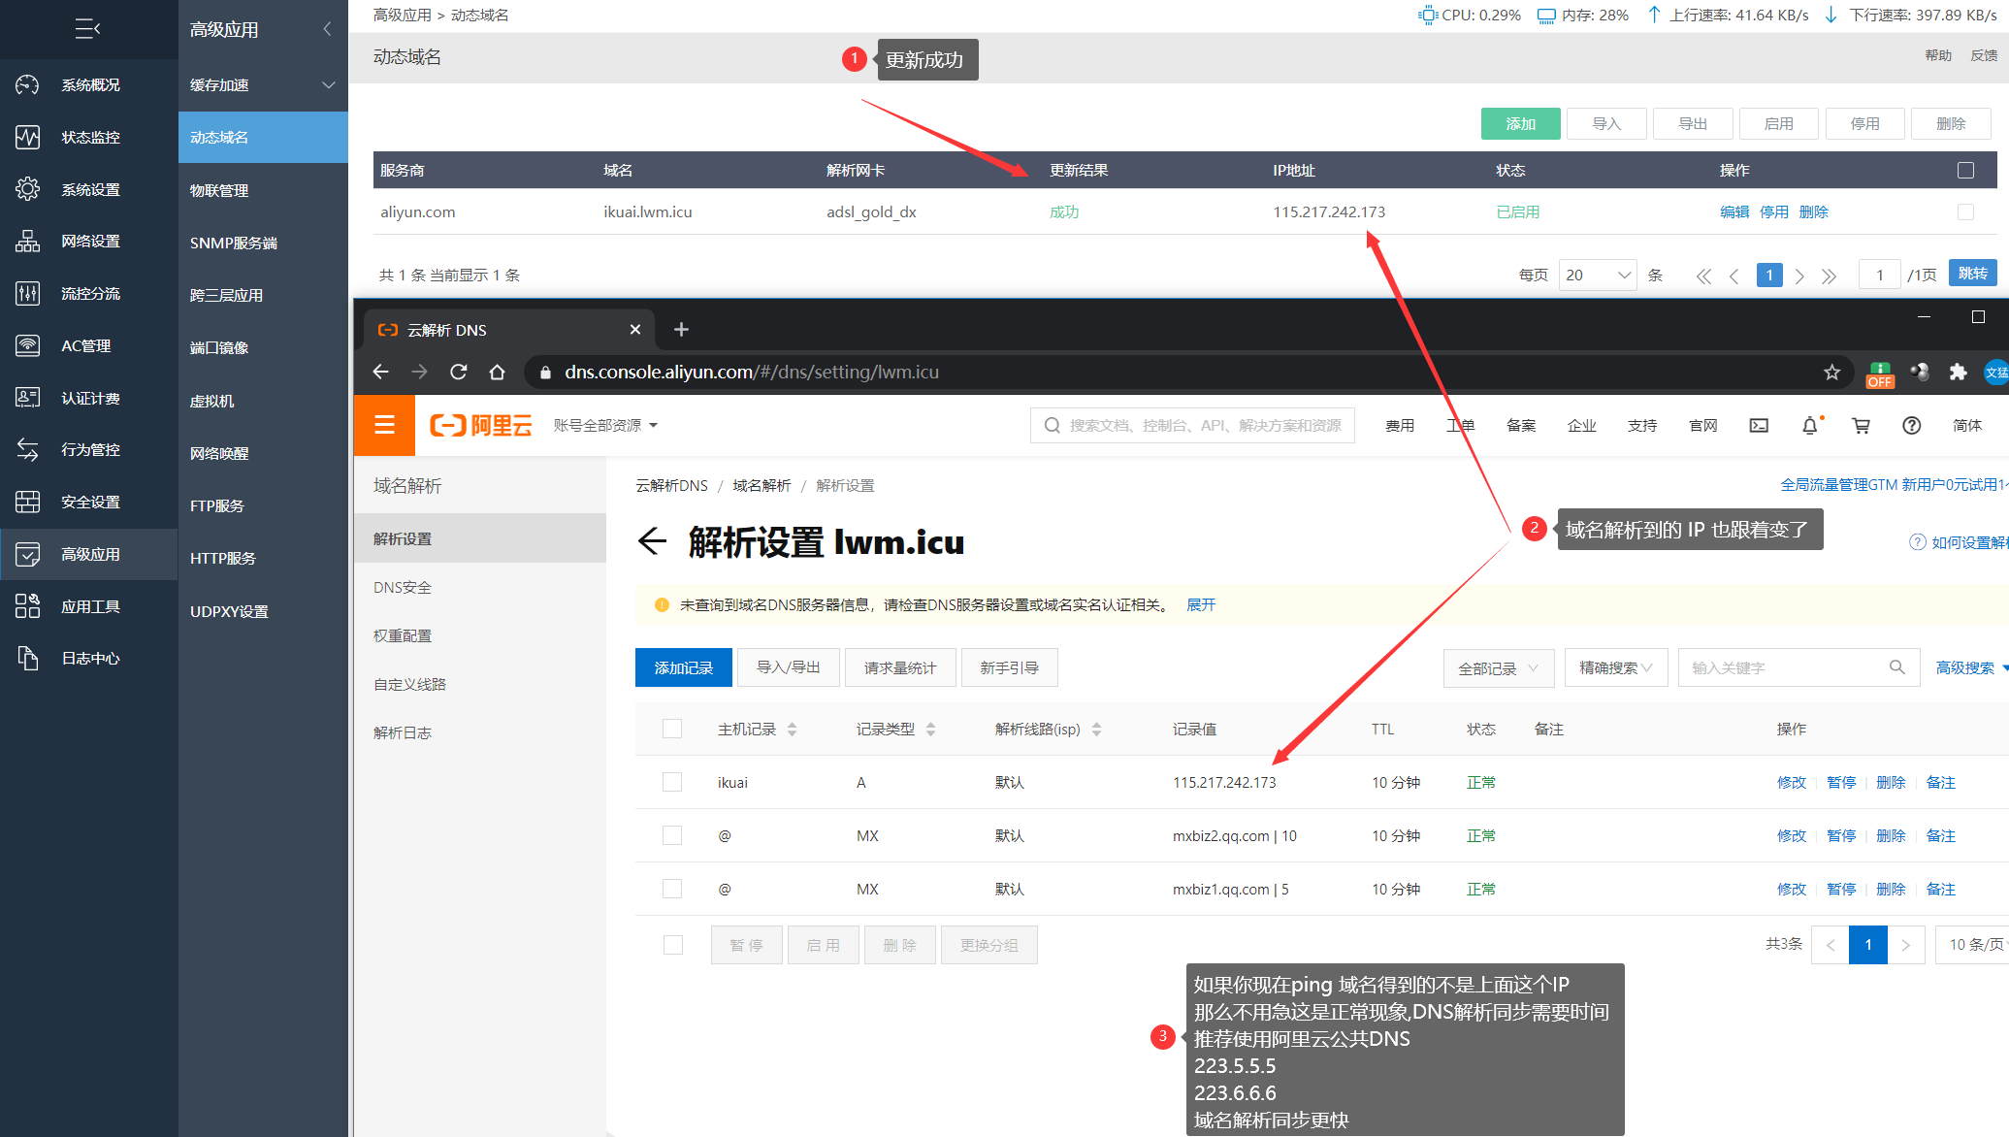Open Cloud Shell terminal icon

pos(1759,426)
